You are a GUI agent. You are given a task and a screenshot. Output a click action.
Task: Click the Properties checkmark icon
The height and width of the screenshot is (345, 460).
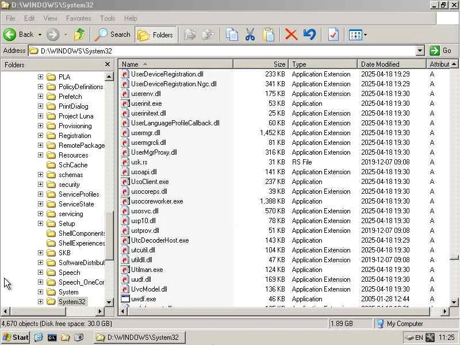coord(333,34)
